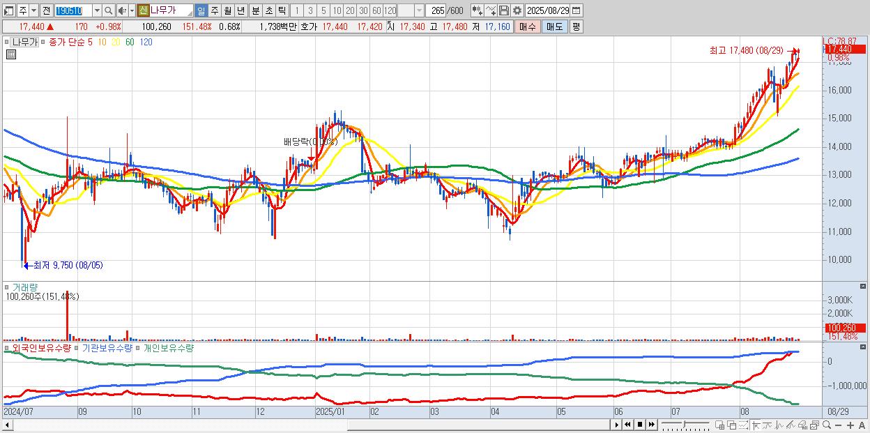Click the 'A' auto-fit icon
The height and width of the screenshot is (433, 870).
coord(862,425)
